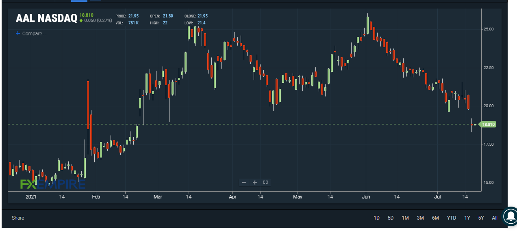
Task: Click the 25.00 price axis label
Action: [488, 29]
